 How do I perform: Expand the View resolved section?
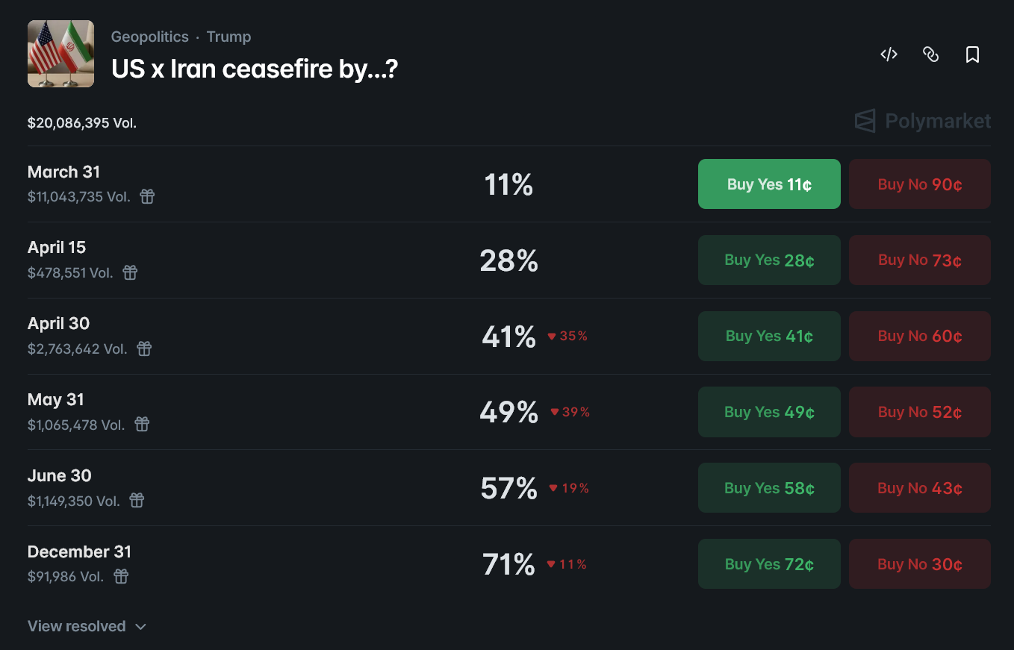[x=87, y=626]
